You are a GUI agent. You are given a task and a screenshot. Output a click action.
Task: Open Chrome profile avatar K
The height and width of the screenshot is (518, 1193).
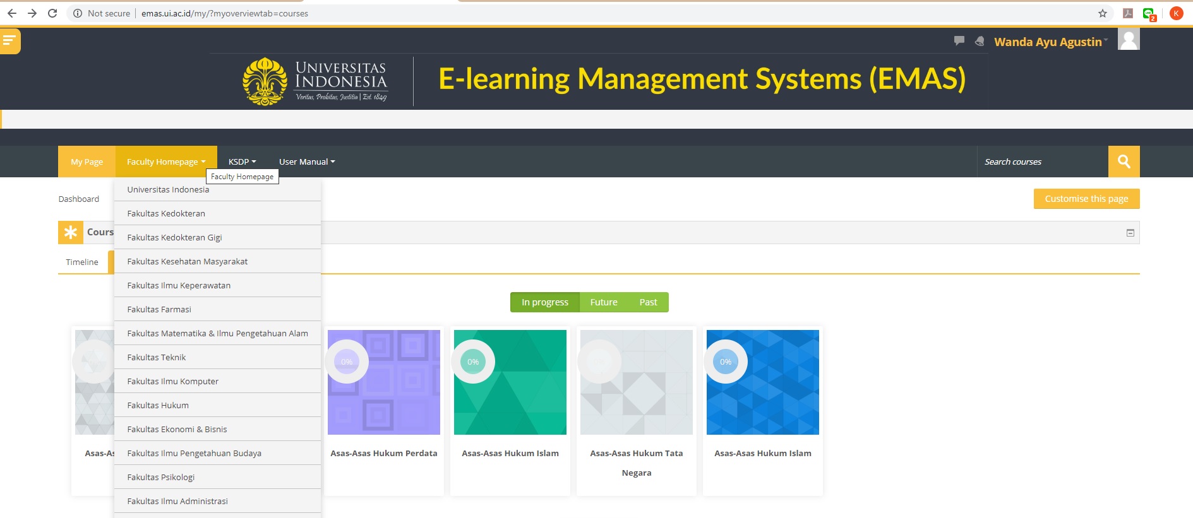(1176, 13)
